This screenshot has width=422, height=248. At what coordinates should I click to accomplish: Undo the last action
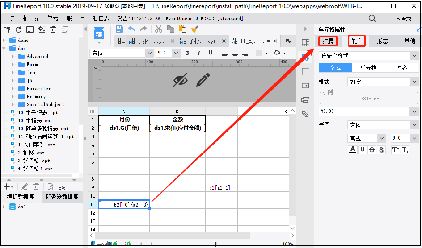131,29
